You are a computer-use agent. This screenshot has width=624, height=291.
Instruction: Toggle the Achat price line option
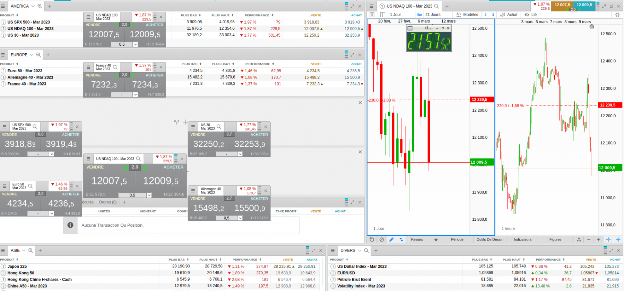[509, 15]
